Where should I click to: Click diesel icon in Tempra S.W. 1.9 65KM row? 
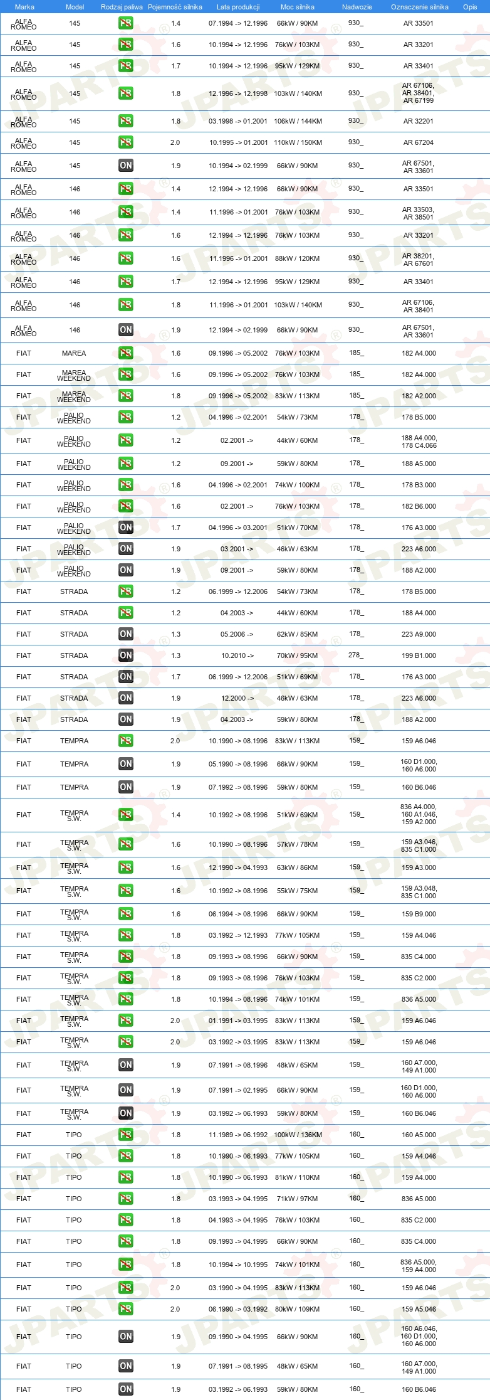(126, 1065)
